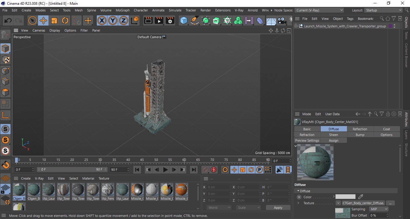
Task: Pick color with the eyedropper
Action: (361, 197)
